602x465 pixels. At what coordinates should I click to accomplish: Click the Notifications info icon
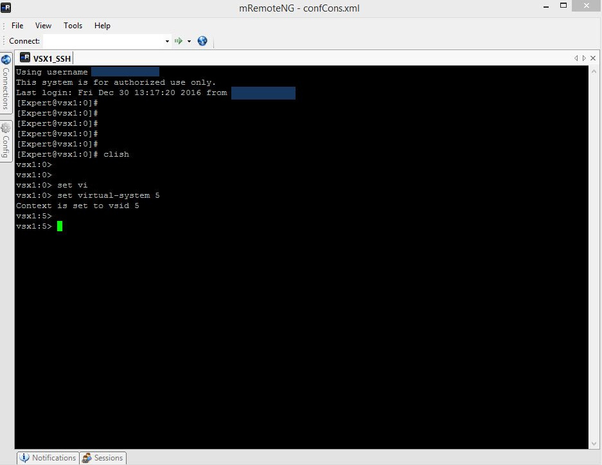click(24, 458)
